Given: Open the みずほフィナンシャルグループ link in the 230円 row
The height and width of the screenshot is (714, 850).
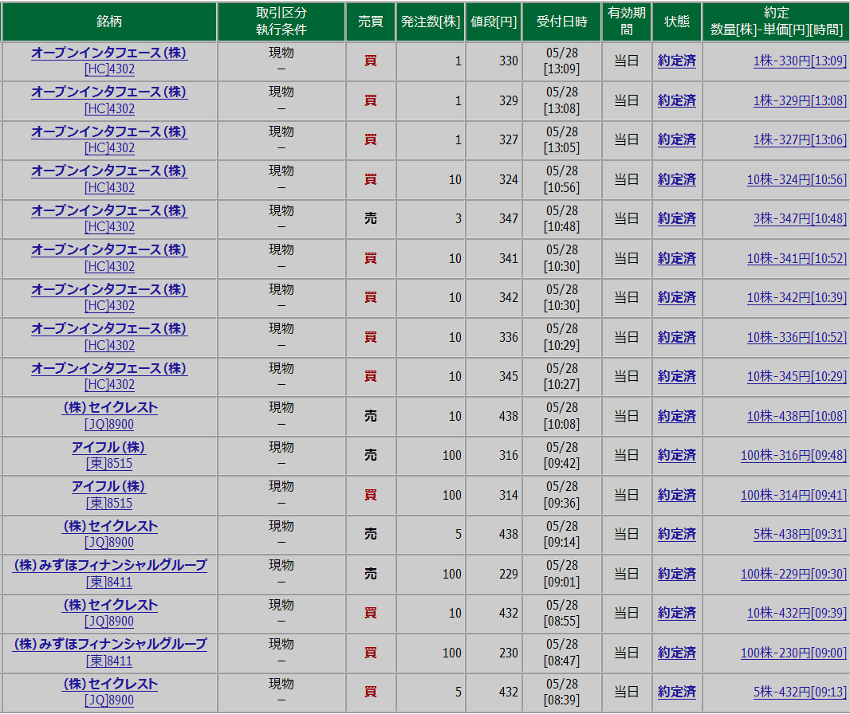Looking at the screenshot, I should [x=110, y=644].
